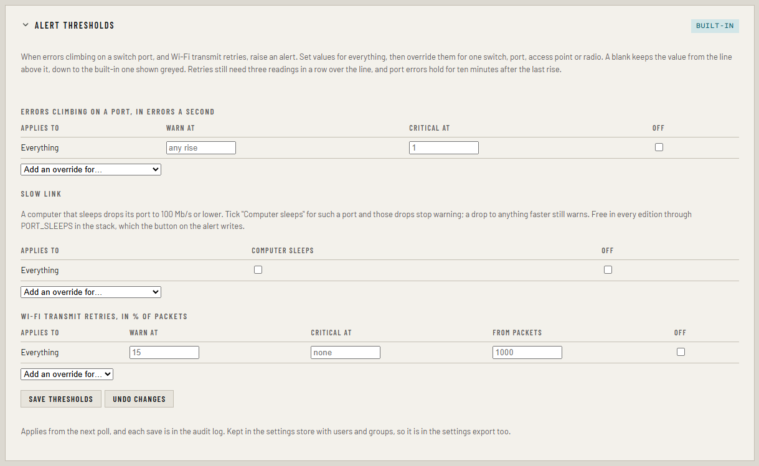759x466 pixels.
Task: Enable Computer sleeps for Everything
Action: (258, 270)
